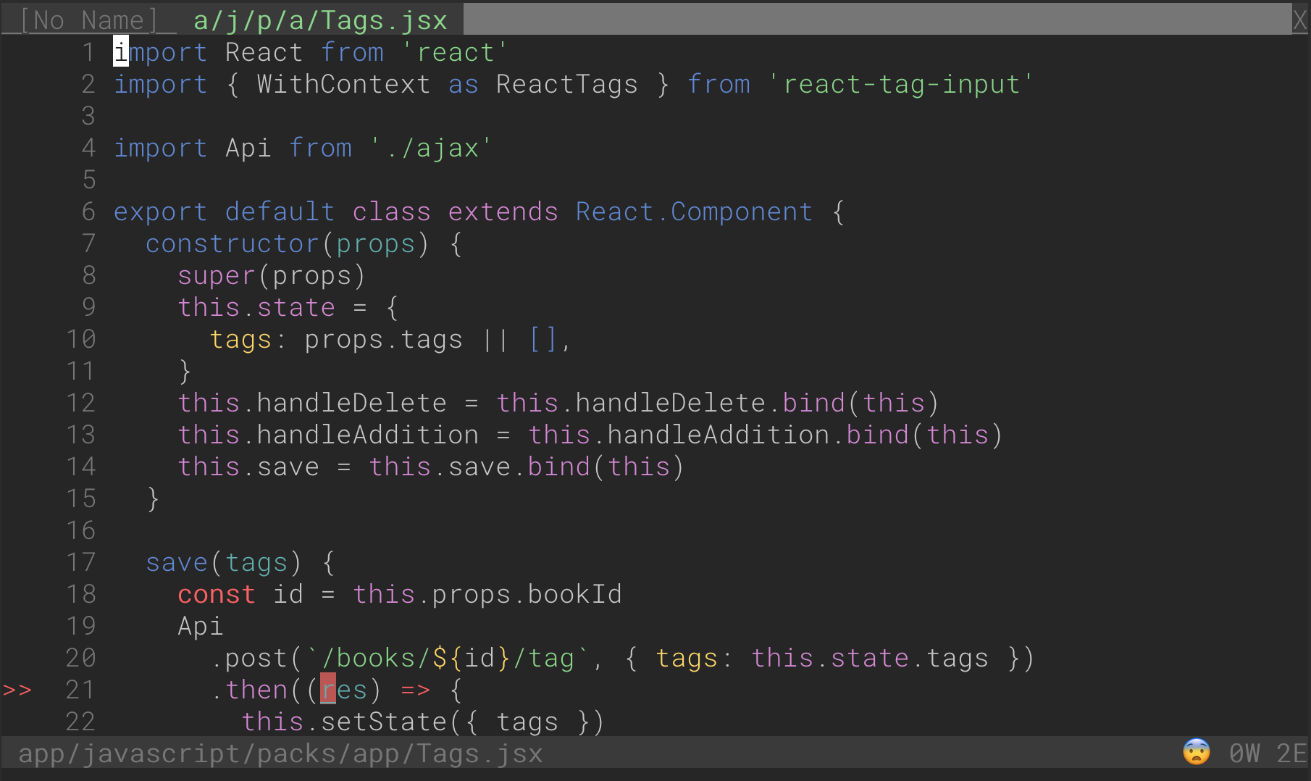Screen dimensions: 1311x781
Task: Click 'React.Component' on line 6
Action: pyautogui.click(x=694, y=212)
